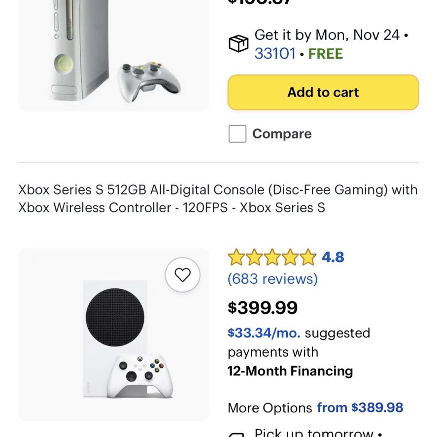Open Xbox Series S 512GB product title
437x437 pixels.
218,199
